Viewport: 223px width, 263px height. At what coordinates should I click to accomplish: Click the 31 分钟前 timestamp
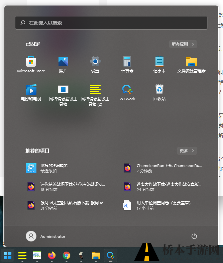pos(49,208)
